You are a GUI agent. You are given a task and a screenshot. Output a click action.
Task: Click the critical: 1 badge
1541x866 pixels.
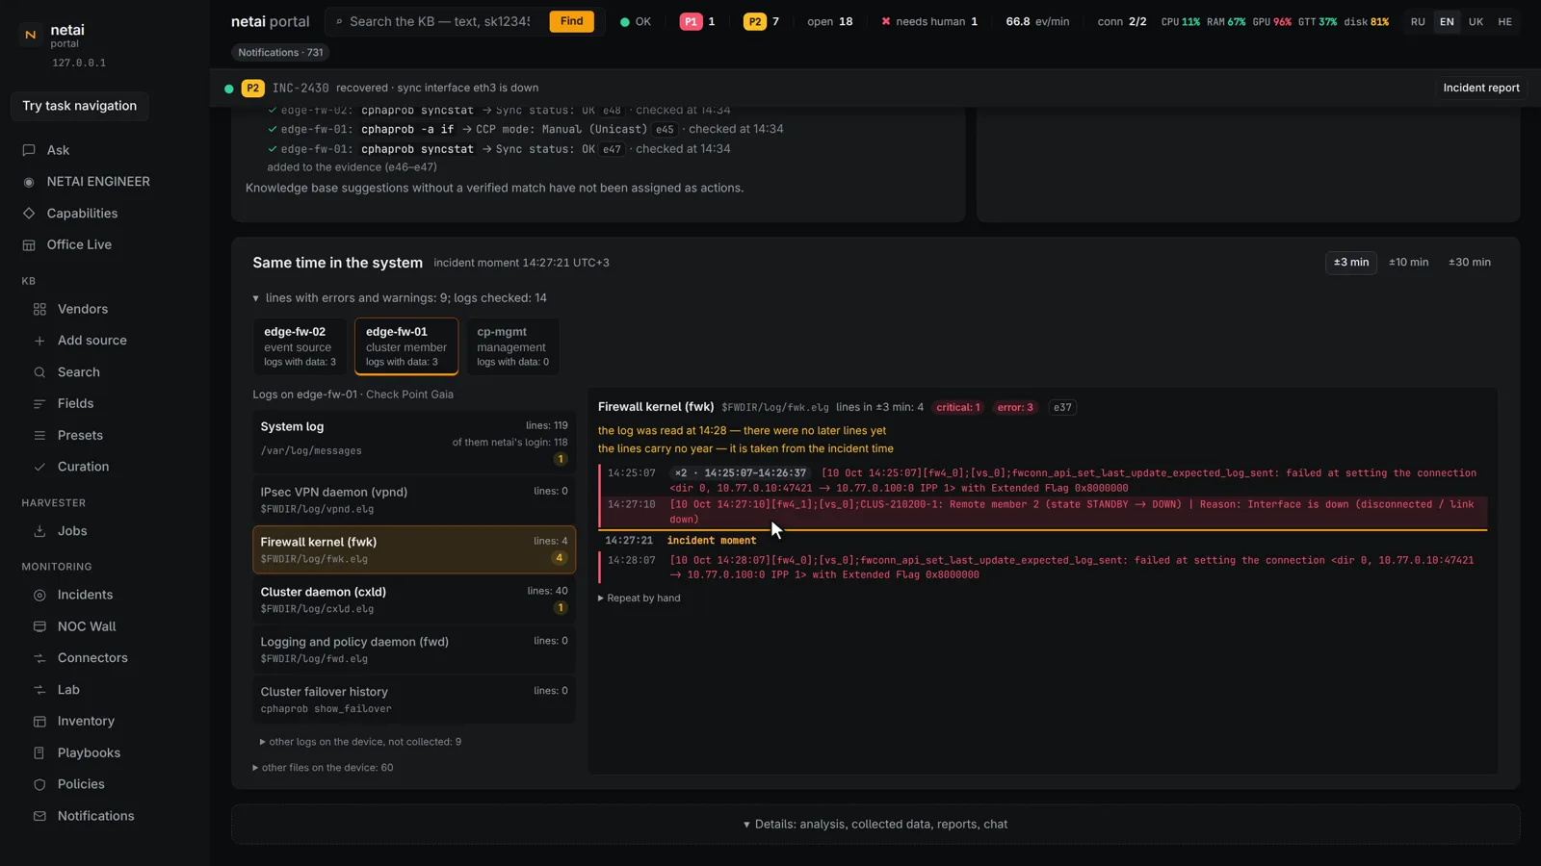pyautogui.click(x=958, y=408)
